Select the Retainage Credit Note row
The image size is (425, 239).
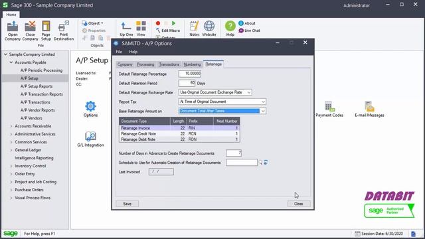[x=179, y=133]
